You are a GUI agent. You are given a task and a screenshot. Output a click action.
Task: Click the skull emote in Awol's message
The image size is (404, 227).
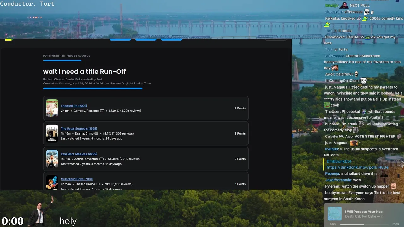(356, 74)
